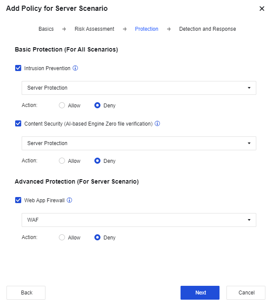Click the info icon next to Web App Firewall
This screenshot has width=268, height=304.
click(69, 201)
